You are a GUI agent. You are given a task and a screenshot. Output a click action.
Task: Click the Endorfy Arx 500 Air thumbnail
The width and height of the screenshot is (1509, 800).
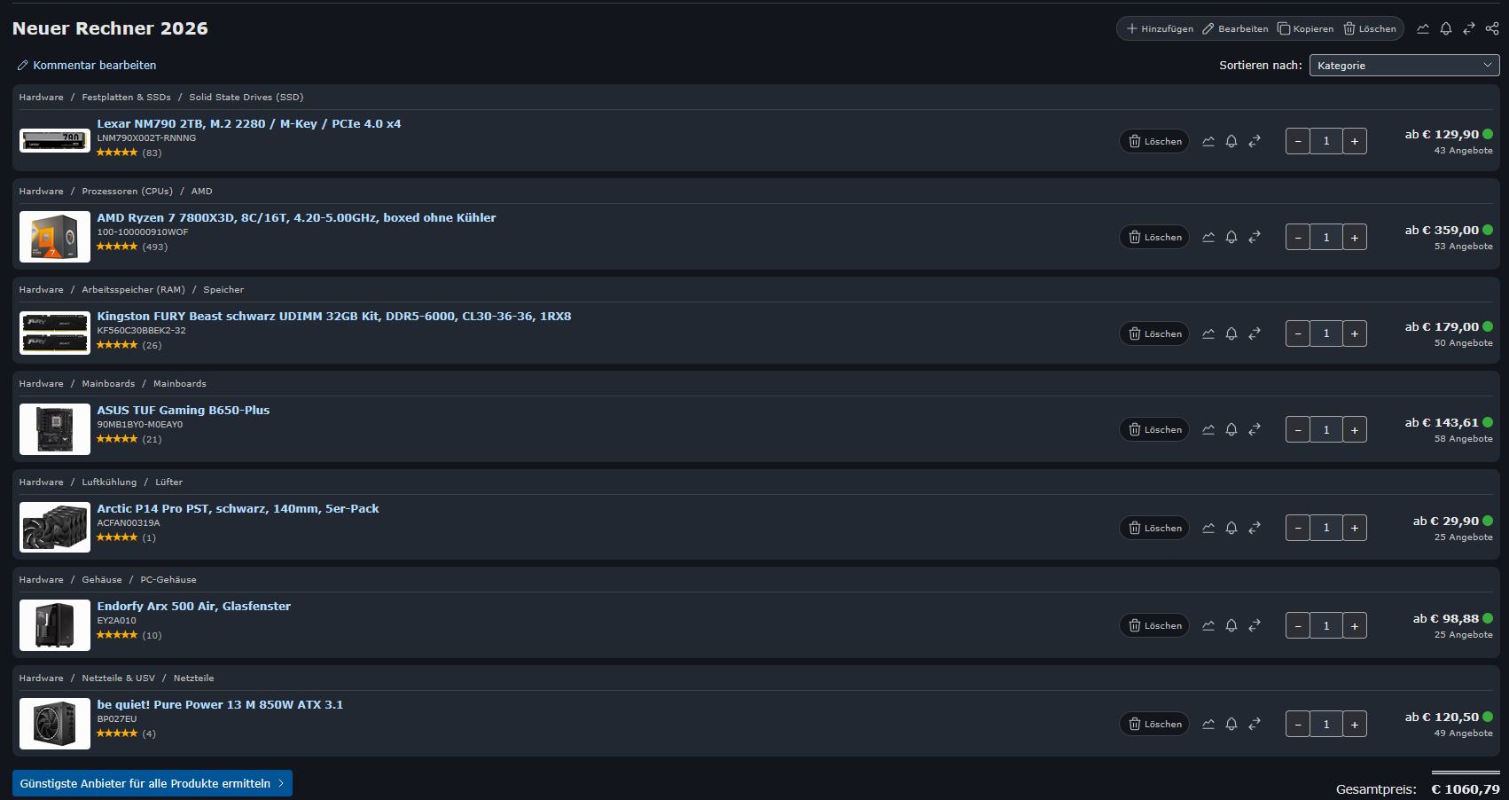pos(55,625)
